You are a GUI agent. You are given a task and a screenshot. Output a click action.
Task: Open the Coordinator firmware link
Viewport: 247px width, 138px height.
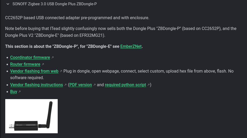coord(30,58)
